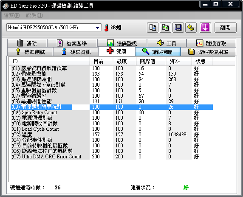243x197 pixels.
Task: Click the 臨界值 column header
Action: 151,62
